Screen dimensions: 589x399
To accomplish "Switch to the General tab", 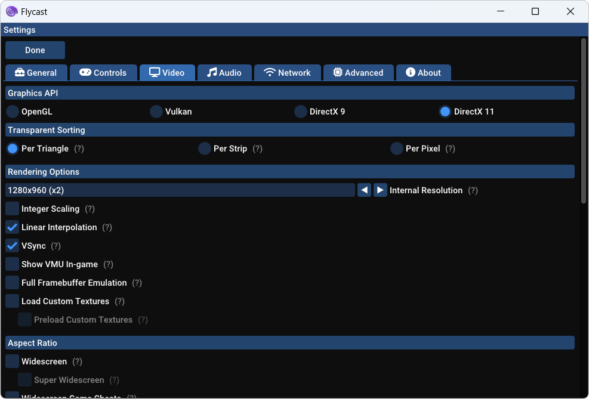I will pos(36,72).
